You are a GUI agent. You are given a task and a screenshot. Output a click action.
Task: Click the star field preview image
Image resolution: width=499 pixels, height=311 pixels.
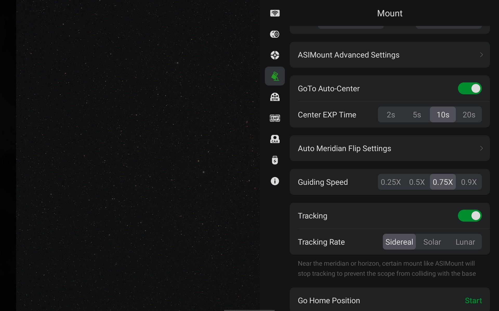[x=138, y=155]
